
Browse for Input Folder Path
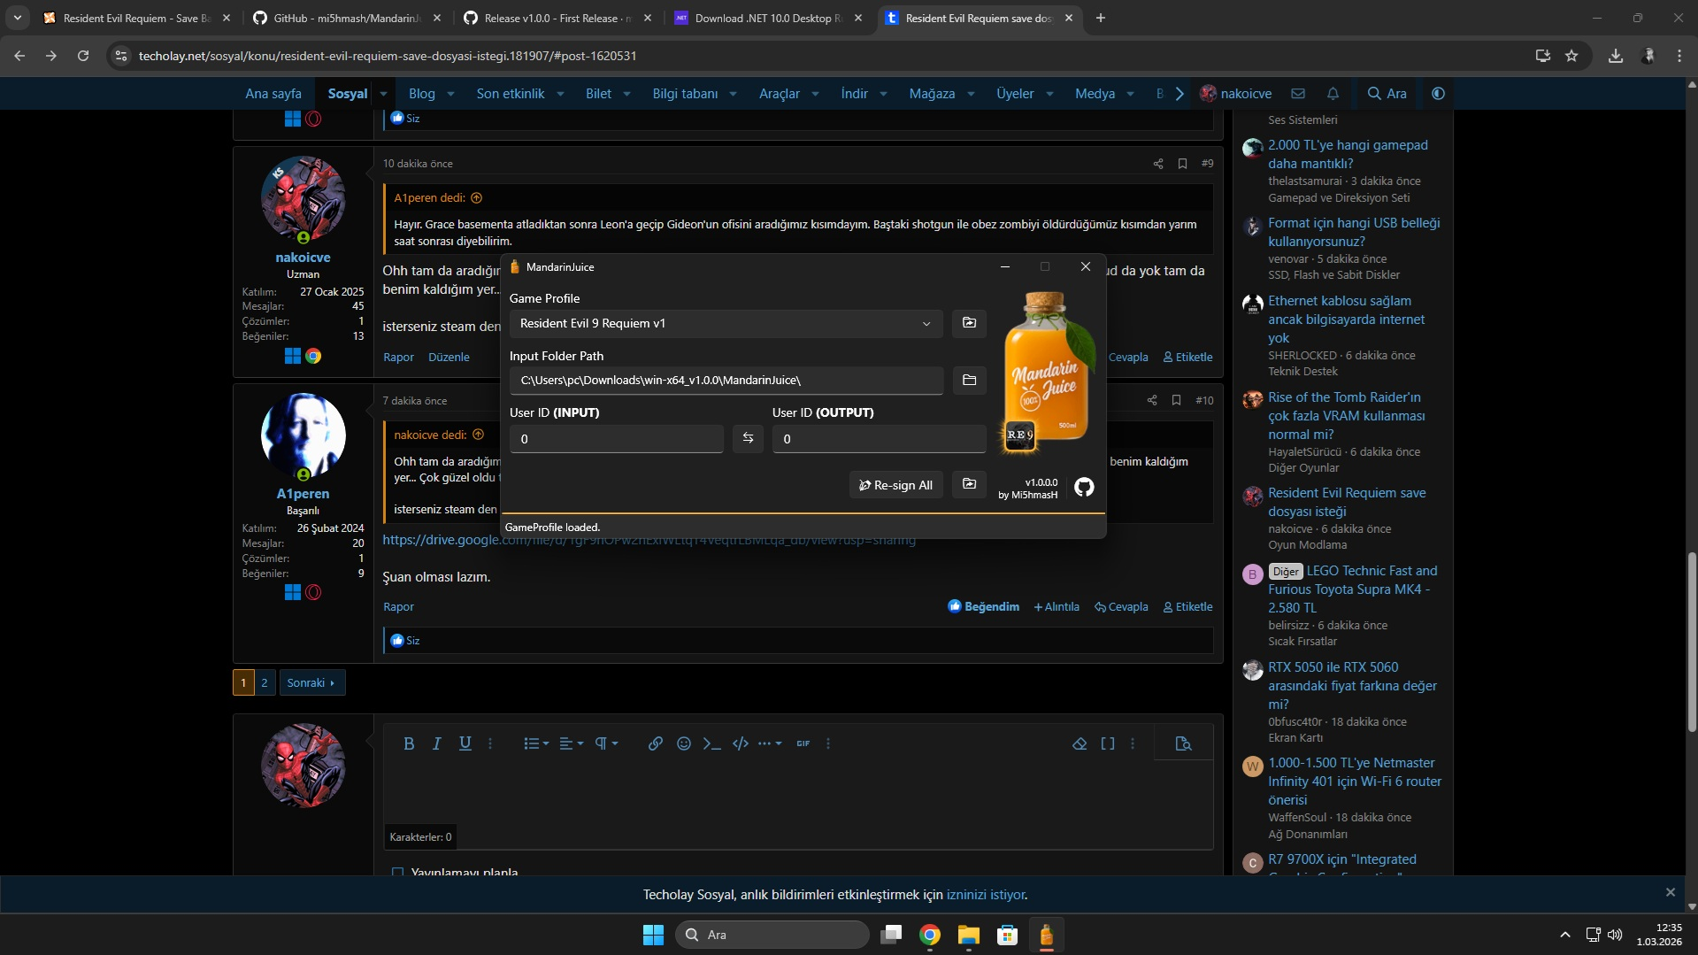tap(969, 380)
